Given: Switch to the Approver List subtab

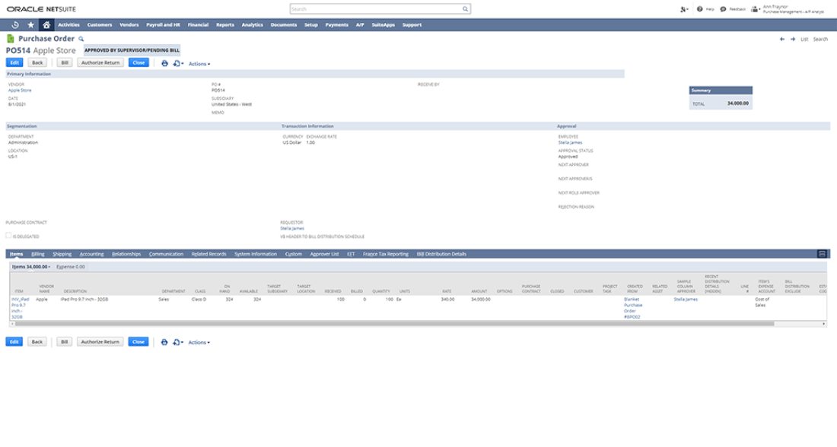Looking at the screenshot, I should pos(324,254).
